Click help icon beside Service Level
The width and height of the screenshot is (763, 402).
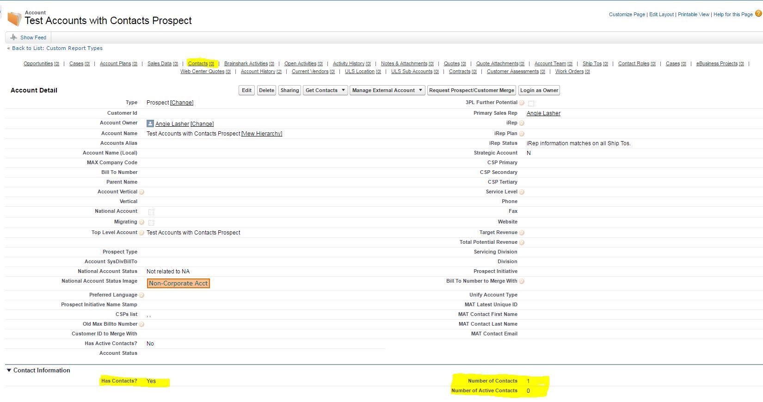[522, 192]
